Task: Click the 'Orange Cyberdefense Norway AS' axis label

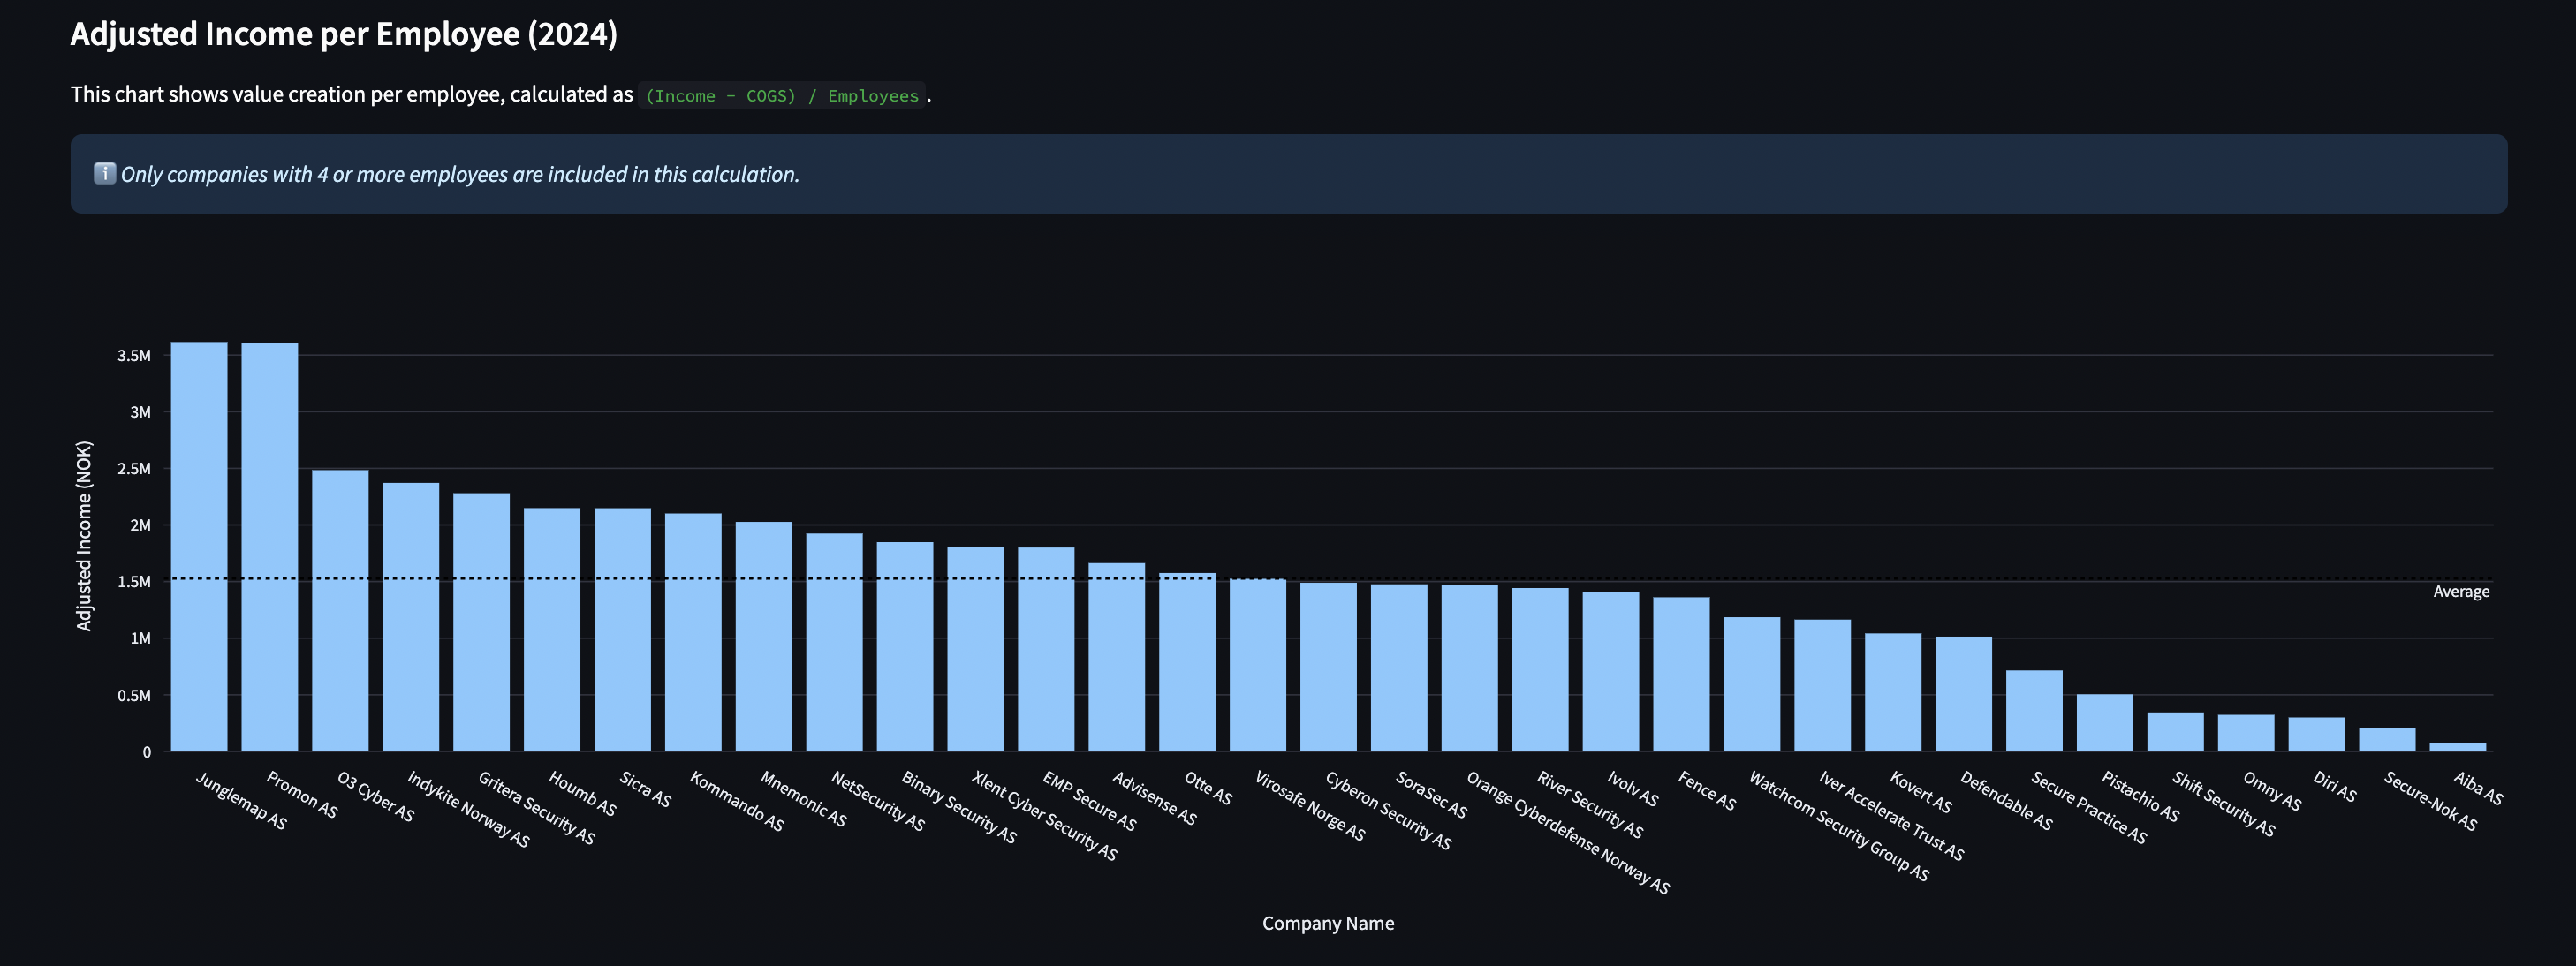Action: coord(1568,832)
